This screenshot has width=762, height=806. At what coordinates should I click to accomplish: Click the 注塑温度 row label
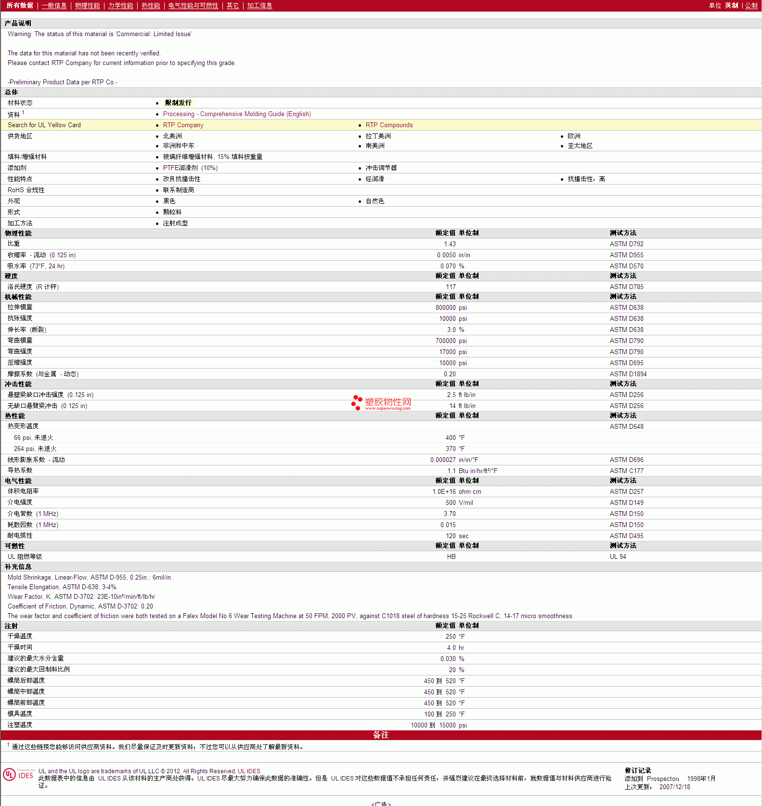[20, 725]
